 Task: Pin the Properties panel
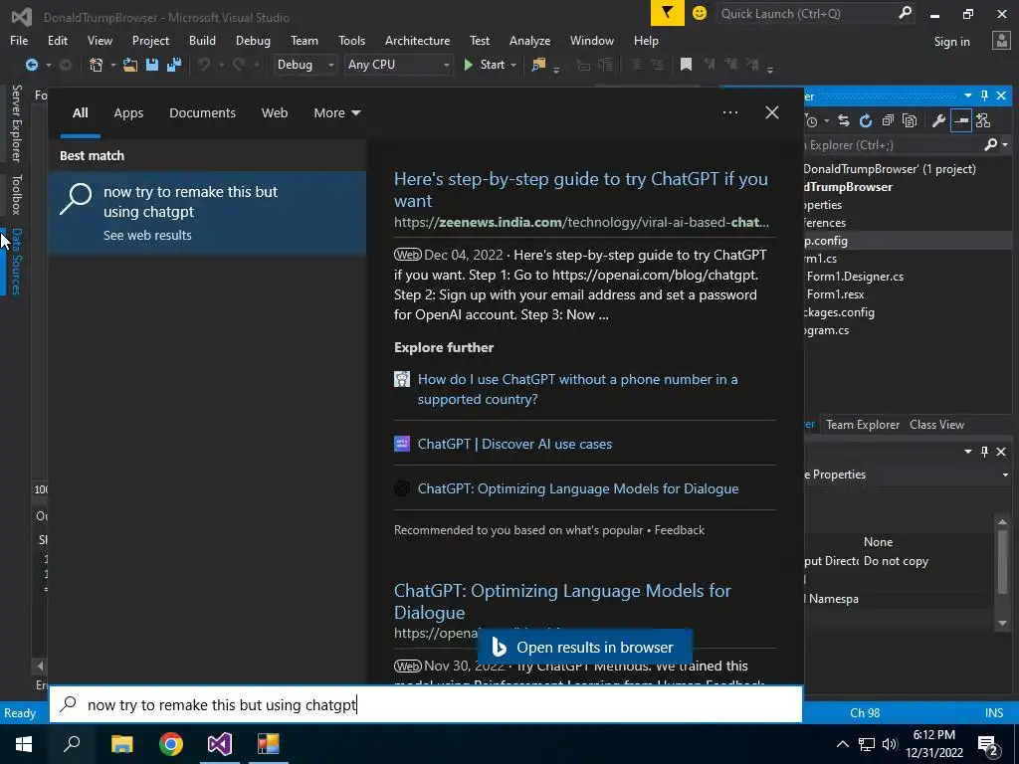point(984,452)
